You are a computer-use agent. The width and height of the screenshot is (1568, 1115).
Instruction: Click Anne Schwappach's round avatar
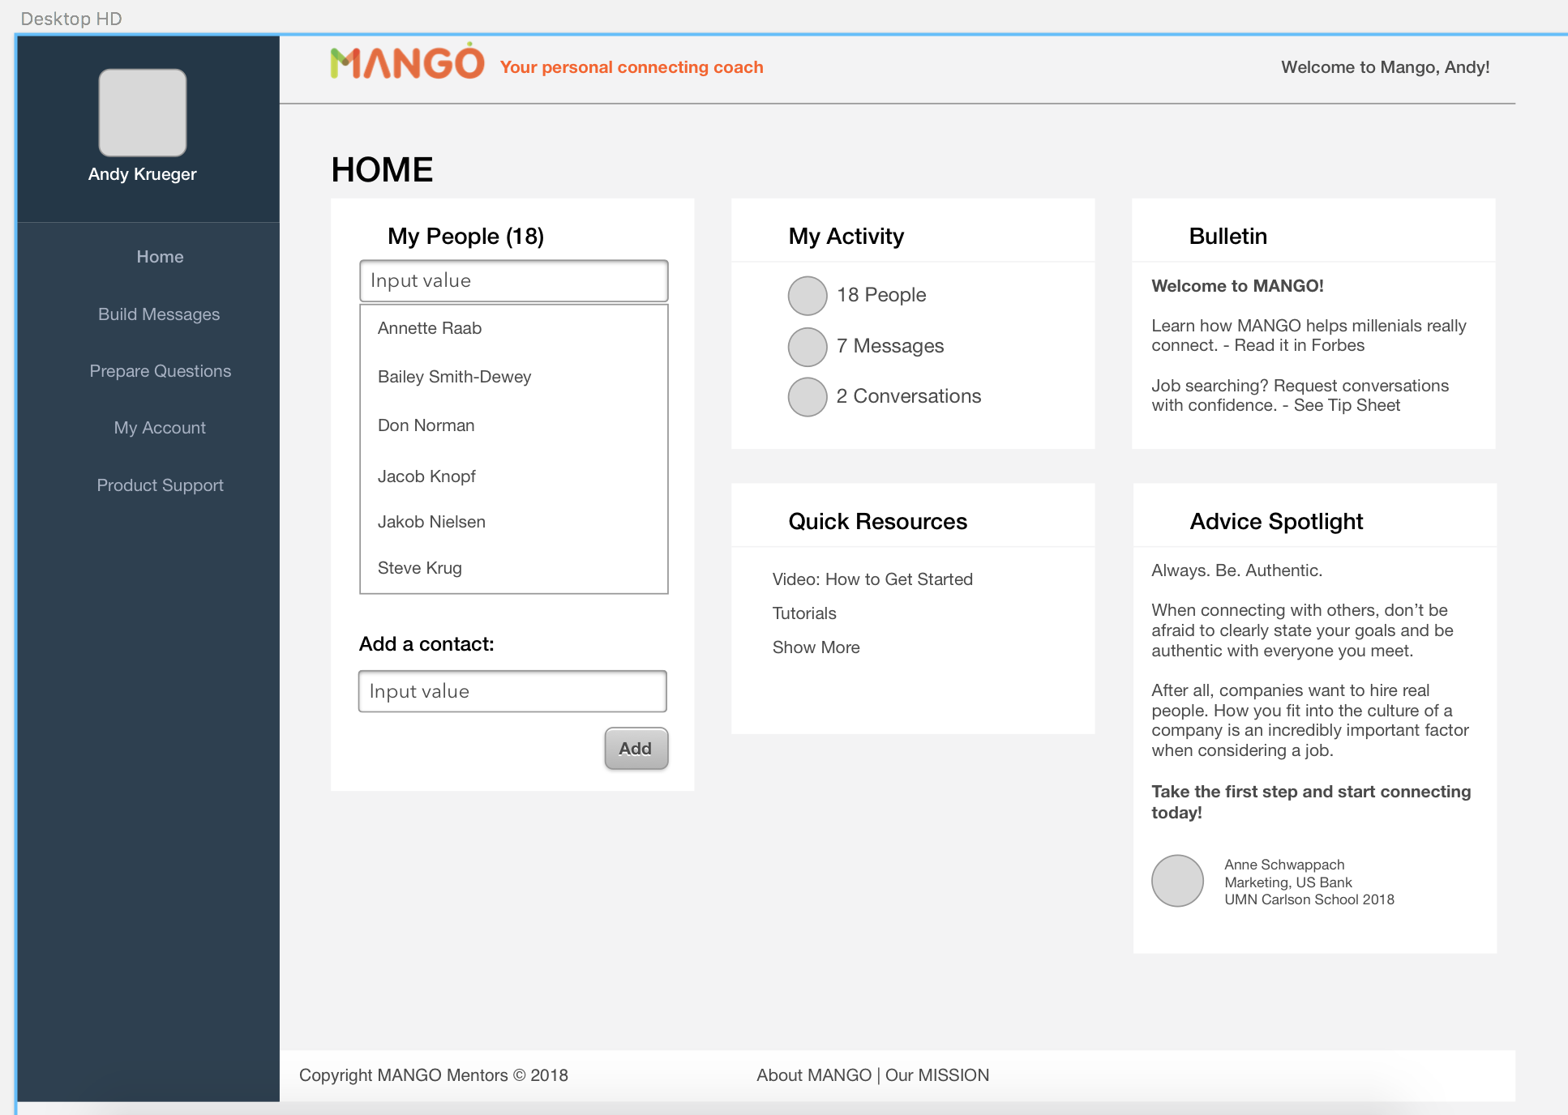1177,881
